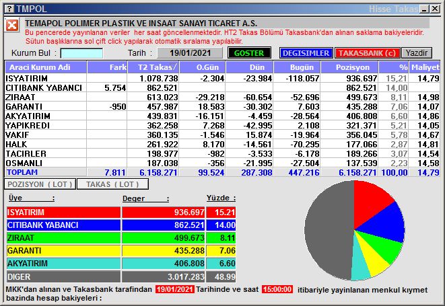Click the yellow GARANTI legend bar
The image size is (445, 306).
[63, 251]
